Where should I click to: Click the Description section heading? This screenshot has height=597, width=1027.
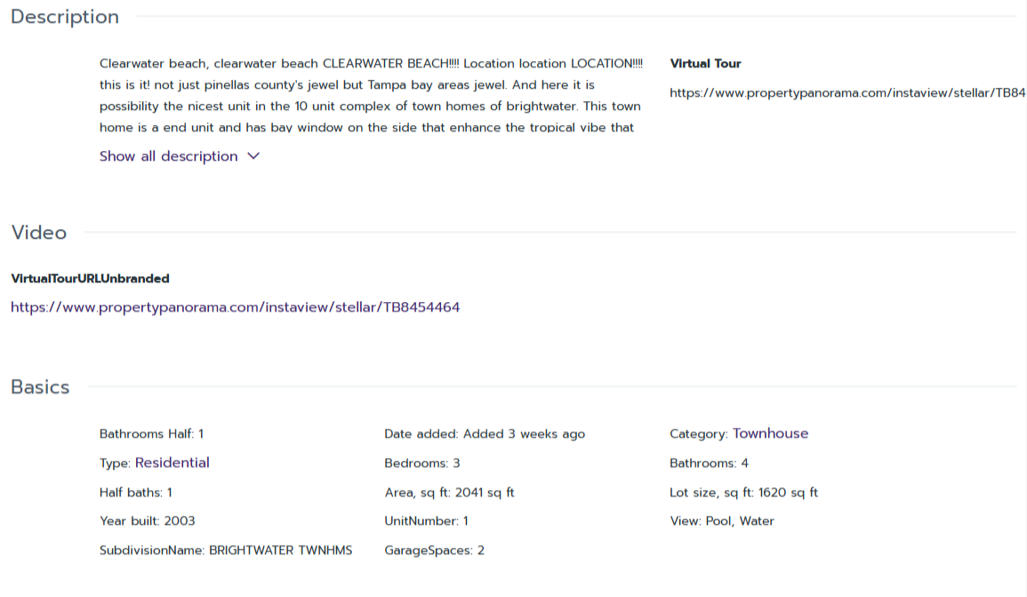[x=65, y=17]
